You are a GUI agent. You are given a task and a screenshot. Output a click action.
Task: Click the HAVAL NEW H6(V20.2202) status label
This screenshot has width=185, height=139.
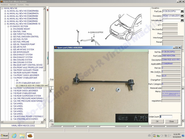[x=23, y=126]
